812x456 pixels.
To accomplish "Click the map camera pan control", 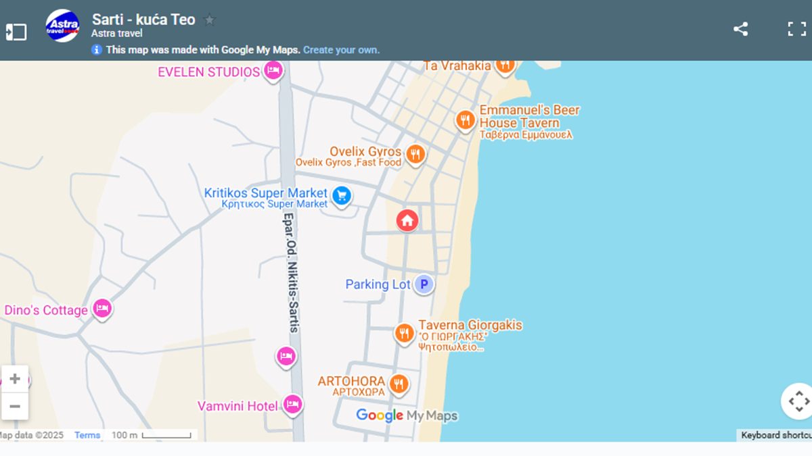I will (798, 401).
